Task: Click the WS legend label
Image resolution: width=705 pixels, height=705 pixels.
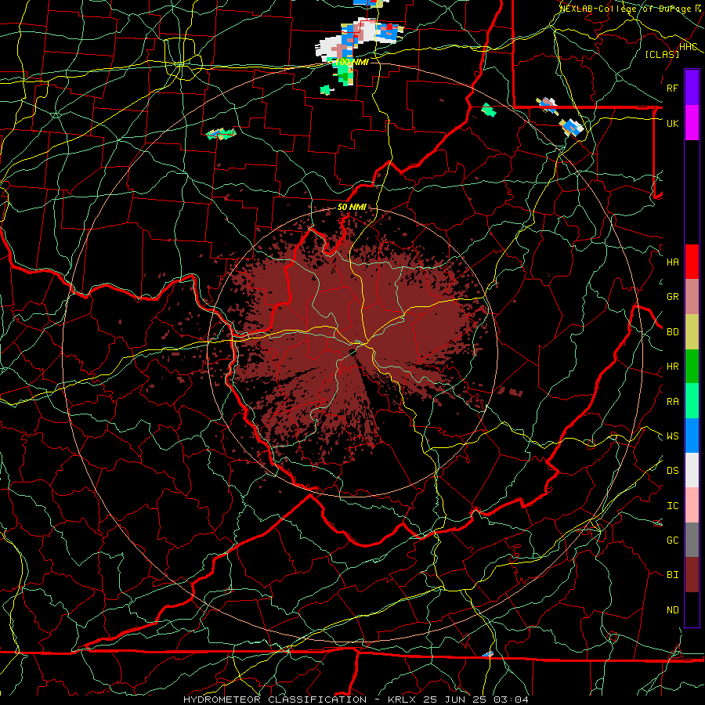Action: (673, 436)
